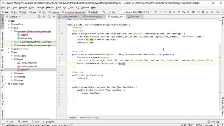Image resolution: width=224 pixels, height=126 pixels.
Task: Collapse the java folder arrow
Action: pos(9,28)
